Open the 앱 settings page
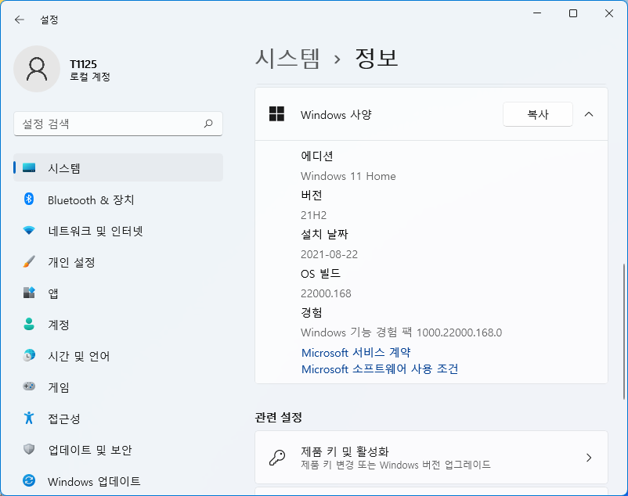 (118, 293)
